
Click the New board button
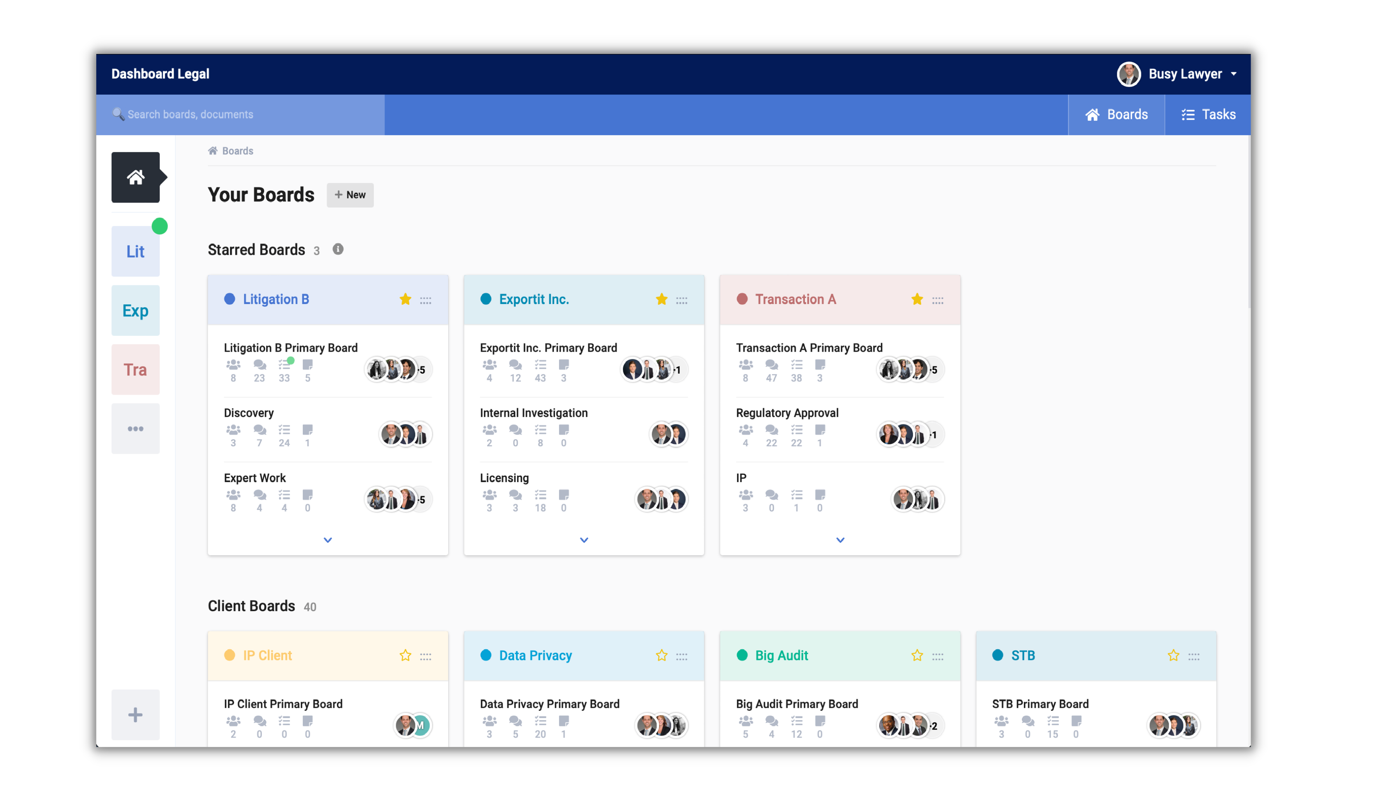(x=350, y=195)
